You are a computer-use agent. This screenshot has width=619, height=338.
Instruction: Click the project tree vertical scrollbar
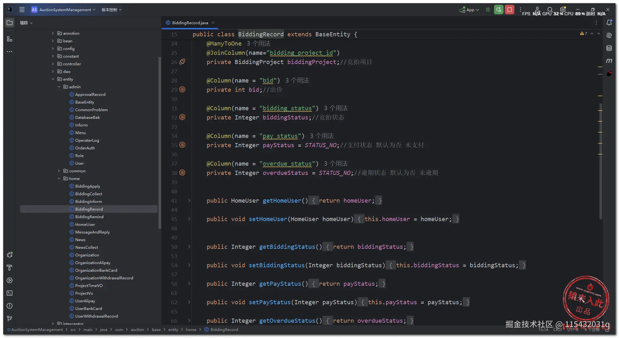tap(159, 143)
